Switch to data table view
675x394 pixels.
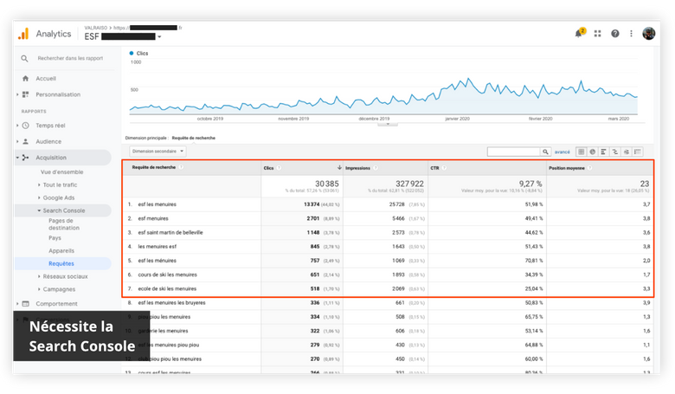pos(582,152)
